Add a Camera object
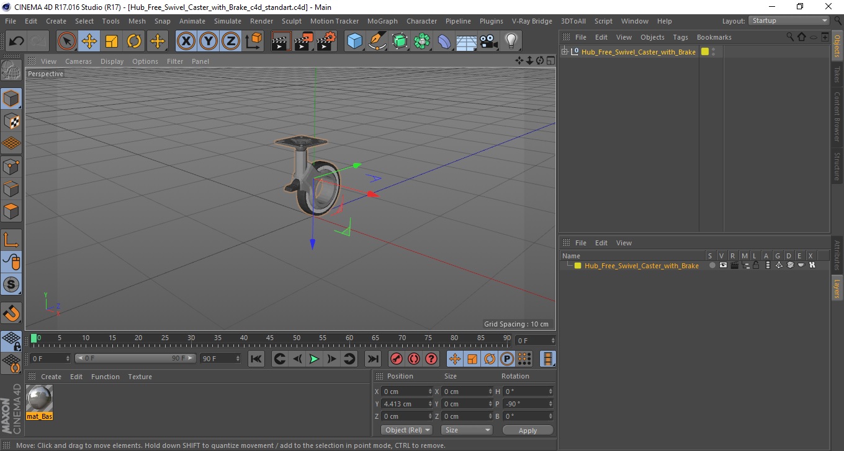Image resolution: width=844 pixels, height=451 pixels. click(489, 42)
